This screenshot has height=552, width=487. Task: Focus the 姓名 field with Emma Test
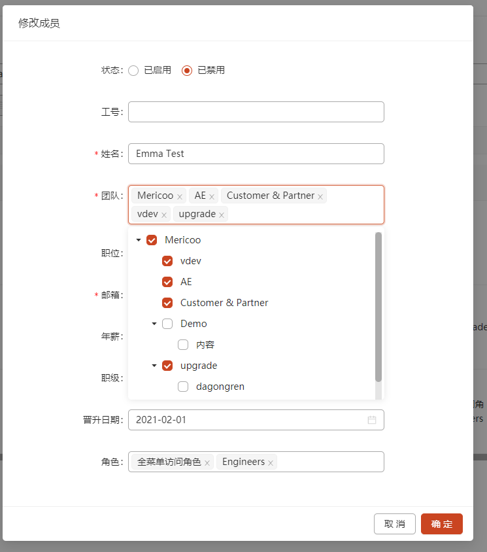point(256,154)
